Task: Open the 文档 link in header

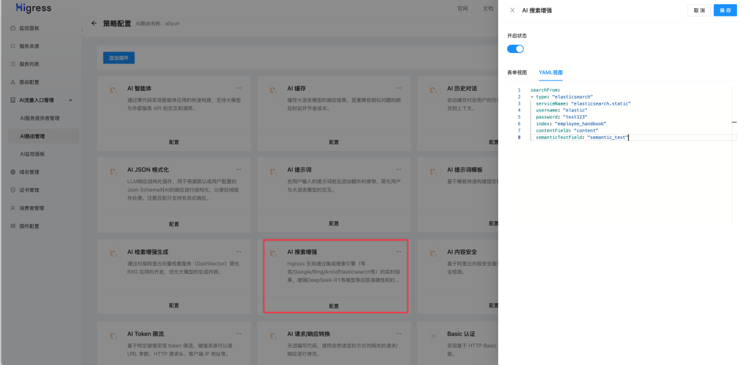Action: coord(488,8)
